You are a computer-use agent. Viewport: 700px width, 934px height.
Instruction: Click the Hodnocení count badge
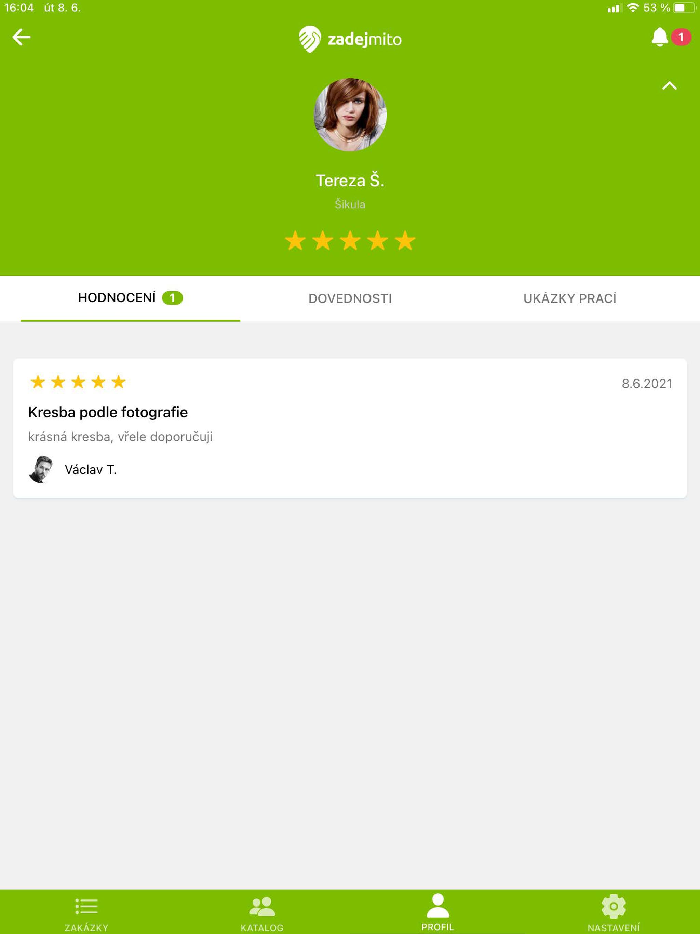click(172, 298)
